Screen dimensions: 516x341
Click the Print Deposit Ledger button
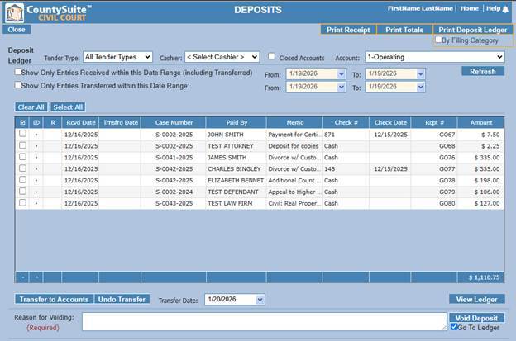[472, 30]
